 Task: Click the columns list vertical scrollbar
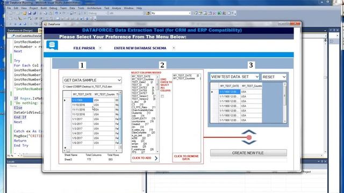[x=157, y=114]
